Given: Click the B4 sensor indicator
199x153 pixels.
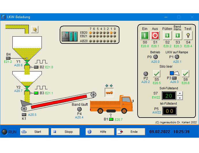Looking at the screenshot, I should coord(8,58).
